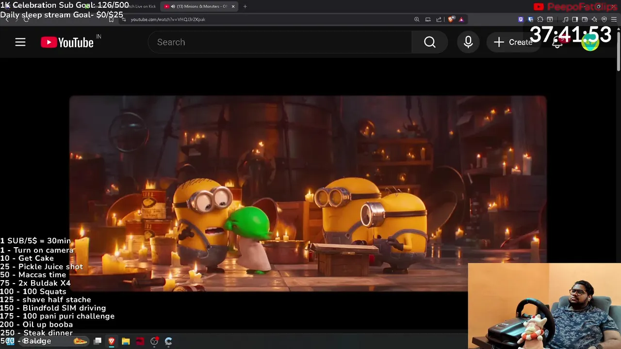Go to YouTube home via the logo
621x349 pixels.
(67, 43)
